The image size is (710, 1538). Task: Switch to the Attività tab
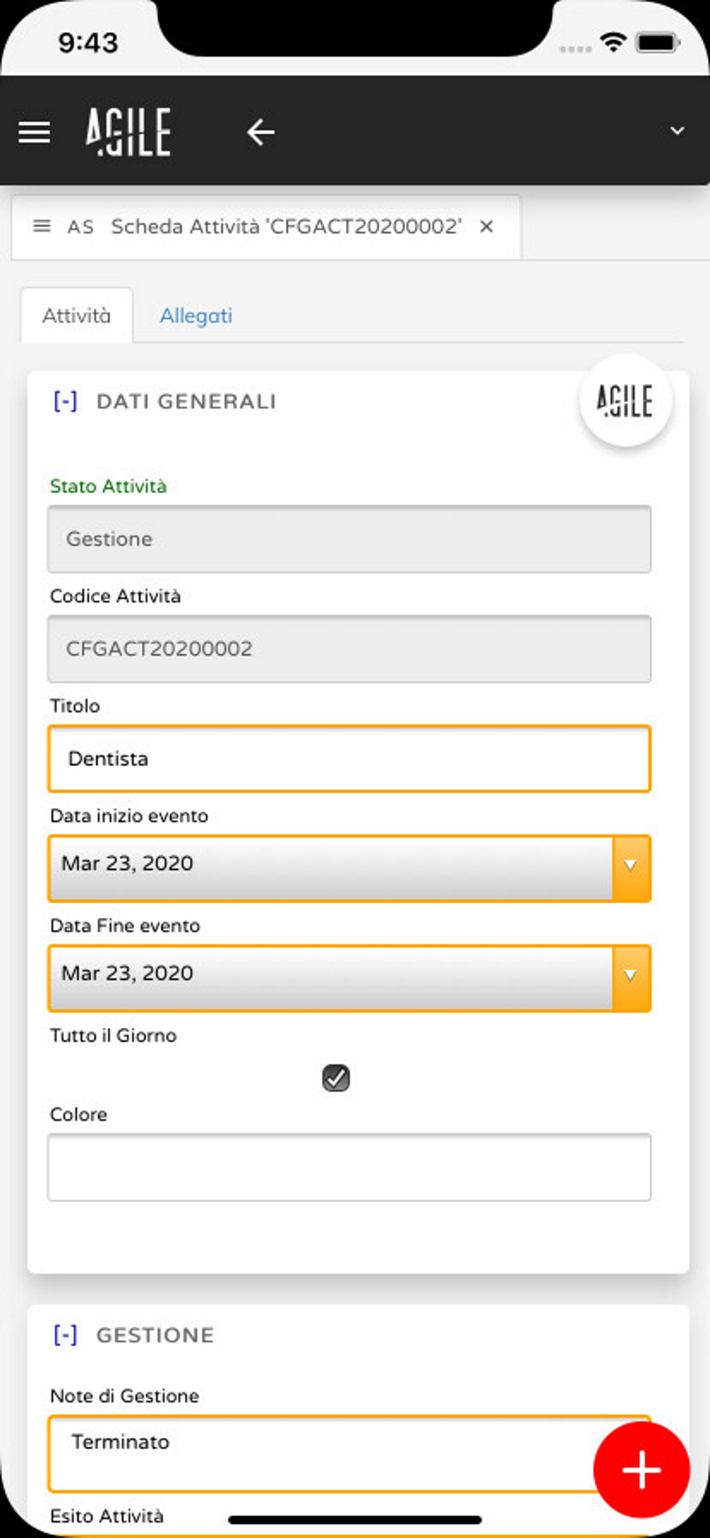click(x=77, y=315)
